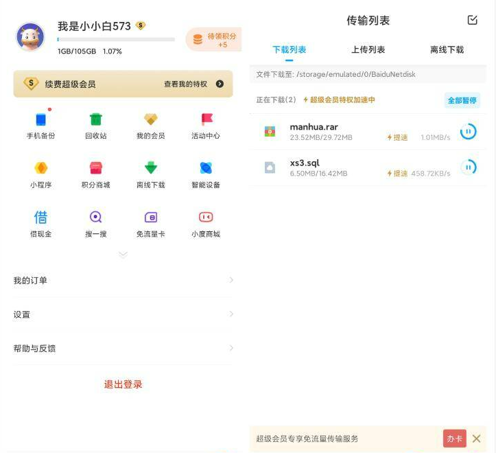Open 我的会员 membership icon
496x453 pixels.
click(x=151, y=119)
